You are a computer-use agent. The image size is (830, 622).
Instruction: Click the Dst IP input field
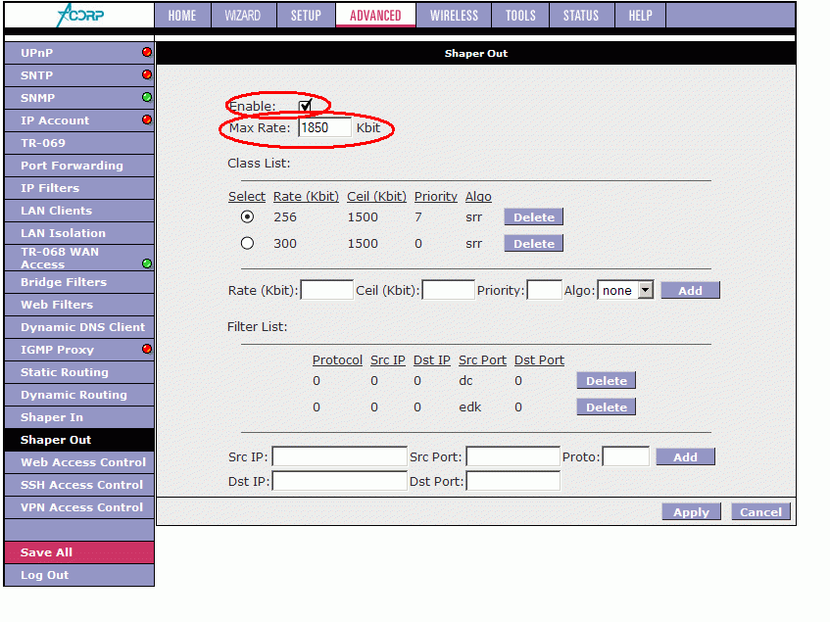tap(339, 481)
